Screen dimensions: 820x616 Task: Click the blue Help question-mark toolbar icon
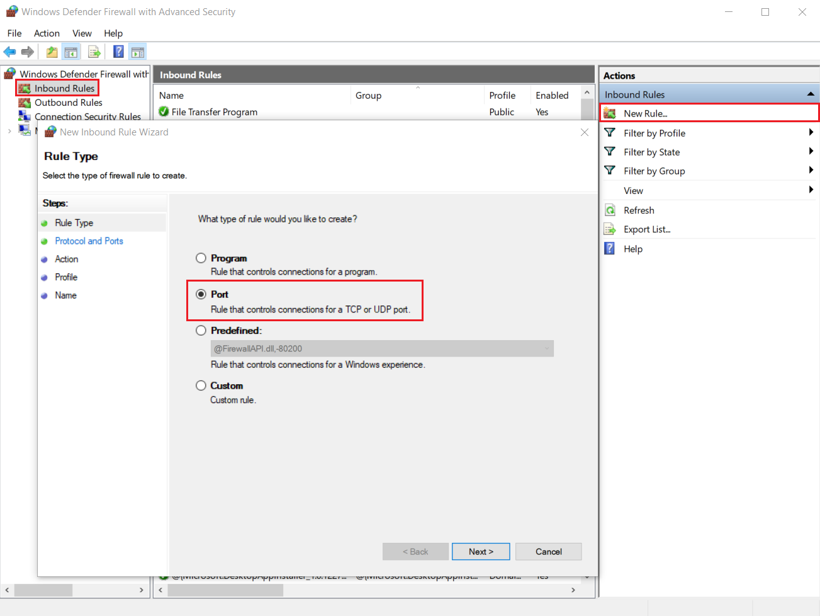118,52
